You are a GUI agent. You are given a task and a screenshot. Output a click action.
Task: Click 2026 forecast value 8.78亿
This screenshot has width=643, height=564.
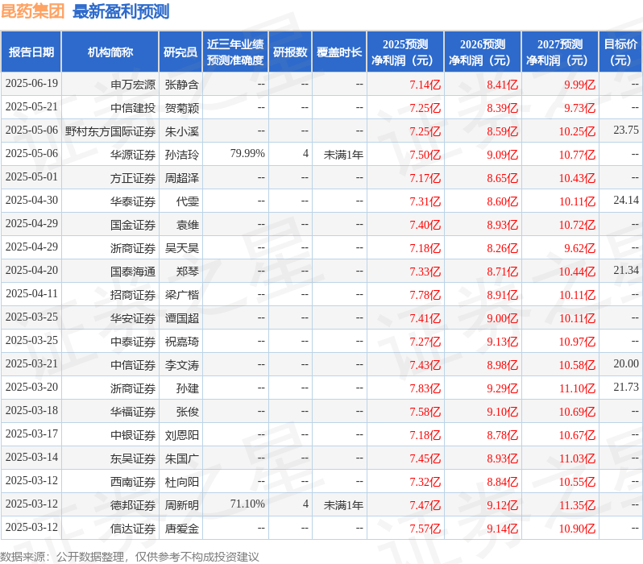coord(502,435)
